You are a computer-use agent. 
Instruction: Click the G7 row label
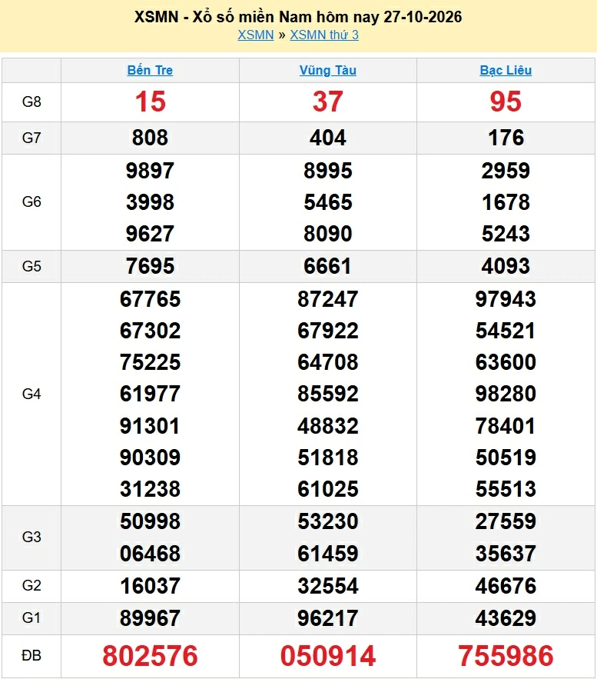(32, 138)
